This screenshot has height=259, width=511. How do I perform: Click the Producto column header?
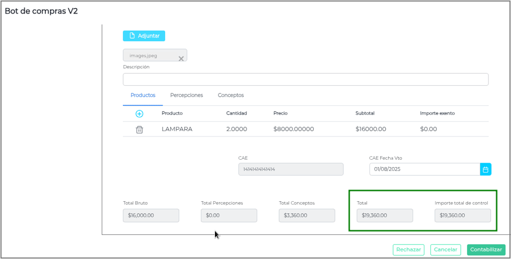click(x=172, y=113)
